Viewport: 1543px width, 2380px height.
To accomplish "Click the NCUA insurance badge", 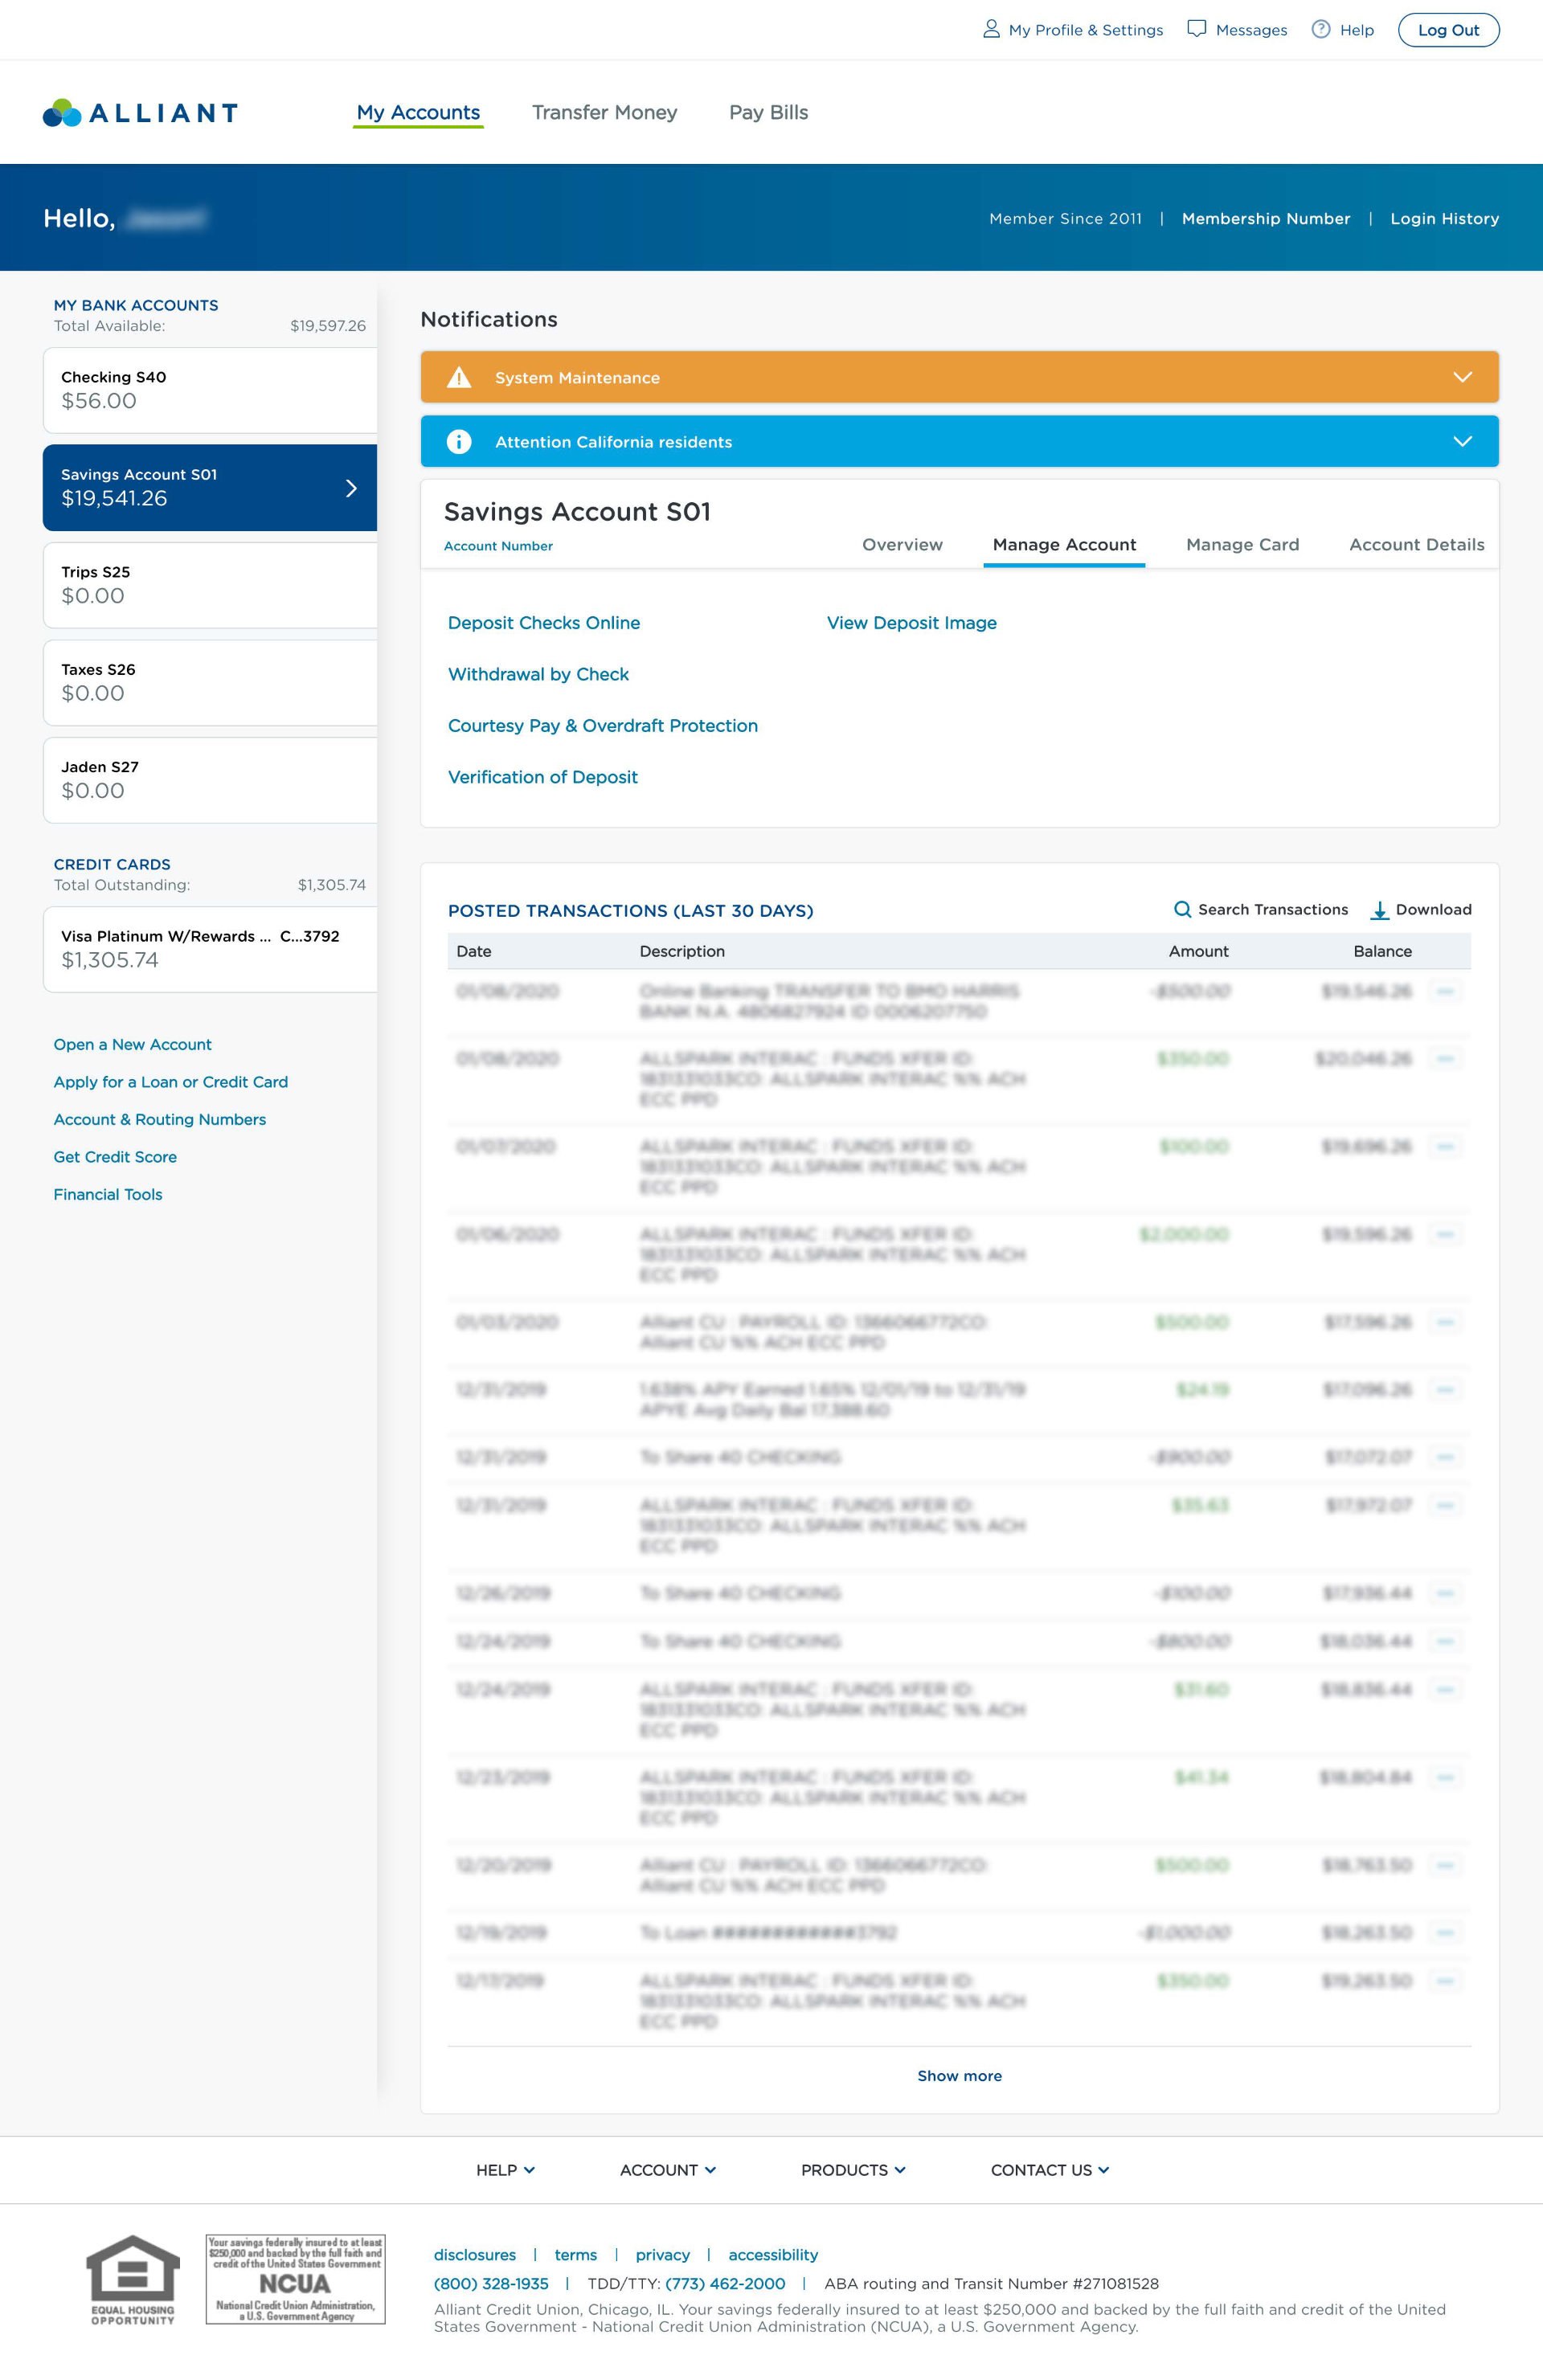I will tap(295, 2279).
